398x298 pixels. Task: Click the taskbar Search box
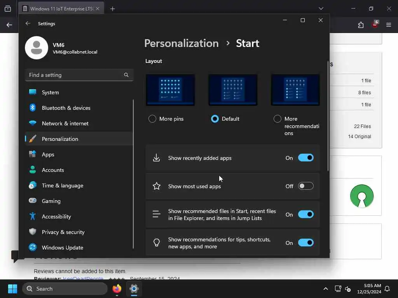click(65, 289)
